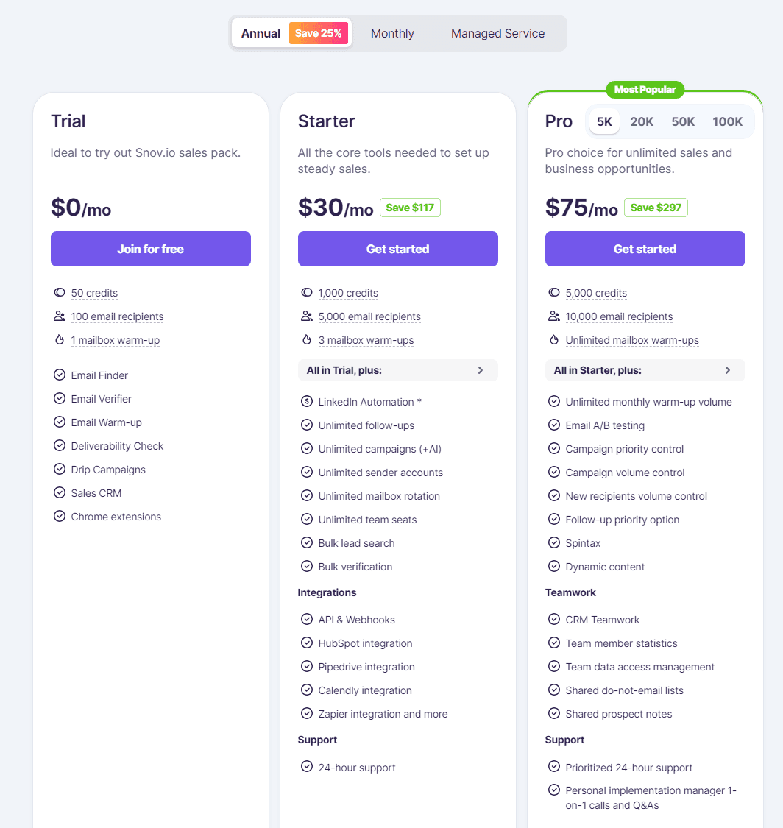Click the email recipients icon under Starter
The height and width of the screenshot is (828, 783).
307,316
